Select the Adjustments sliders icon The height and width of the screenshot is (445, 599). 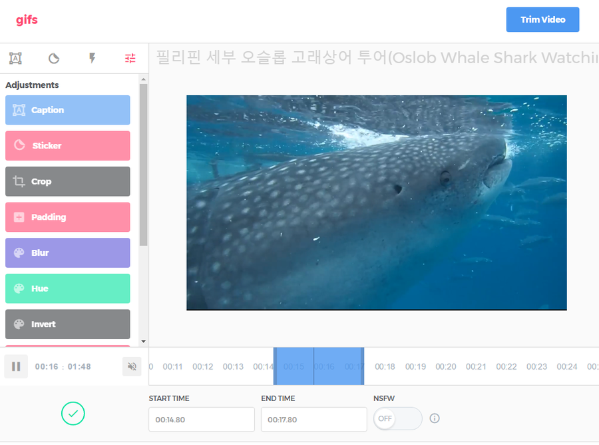coord(130,59)
